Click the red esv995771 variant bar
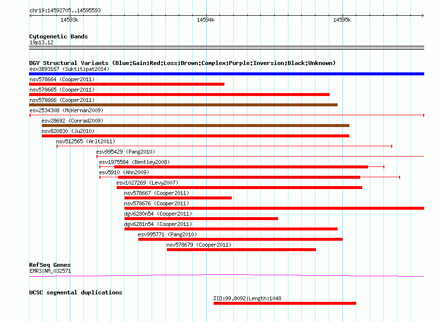This screenshot has height=322, width=438. [240, 239]
